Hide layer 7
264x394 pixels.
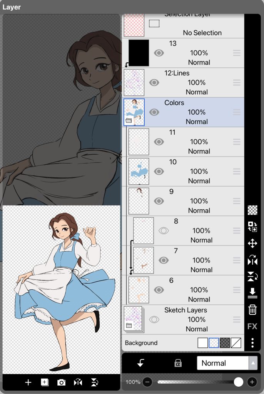tap(164, 260)
